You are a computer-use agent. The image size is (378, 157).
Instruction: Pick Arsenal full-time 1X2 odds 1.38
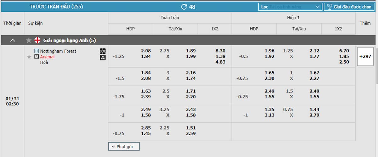click(x=220, y=57)
